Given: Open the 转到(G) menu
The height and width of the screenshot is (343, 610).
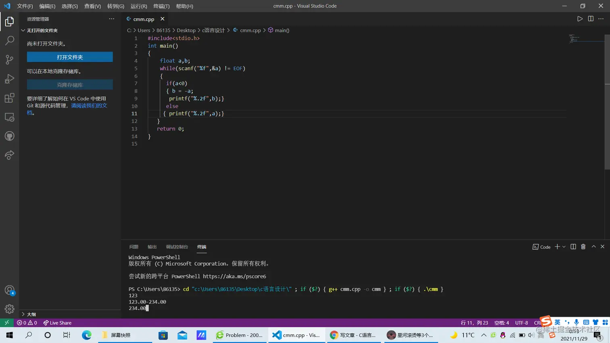Looking at the screenshot, I should tap(116, 6).
